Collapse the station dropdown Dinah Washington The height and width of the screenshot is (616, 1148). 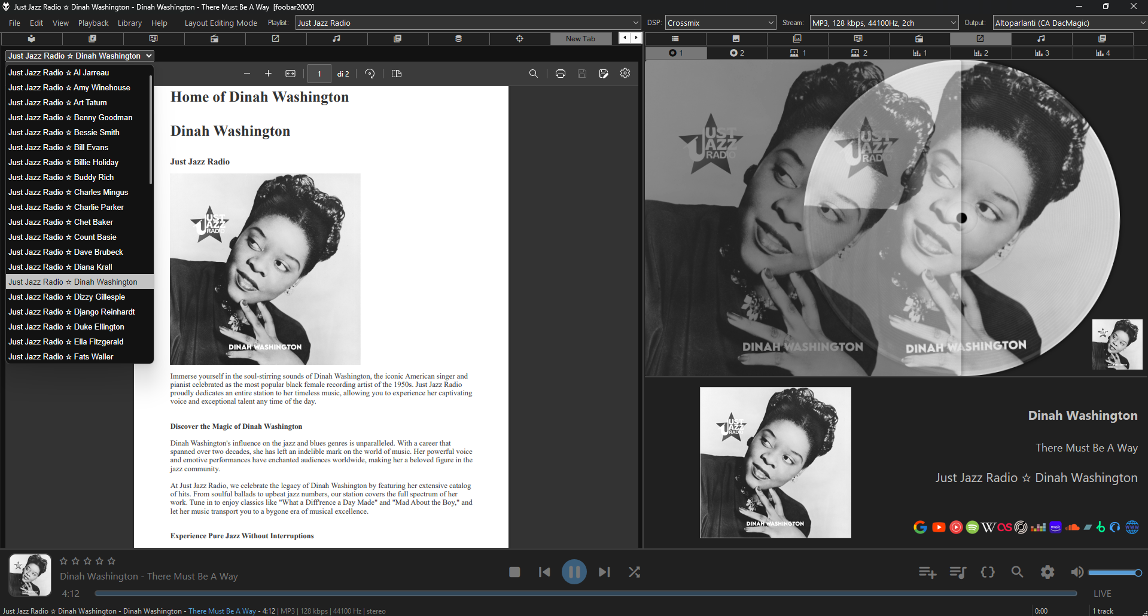(x=80, y=56)
